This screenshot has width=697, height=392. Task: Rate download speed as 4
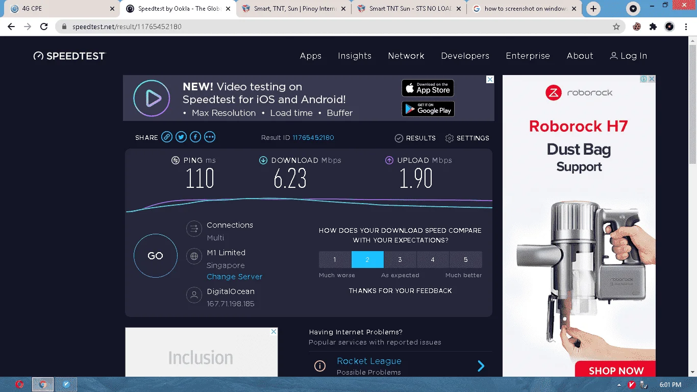[x=433, y=259]
